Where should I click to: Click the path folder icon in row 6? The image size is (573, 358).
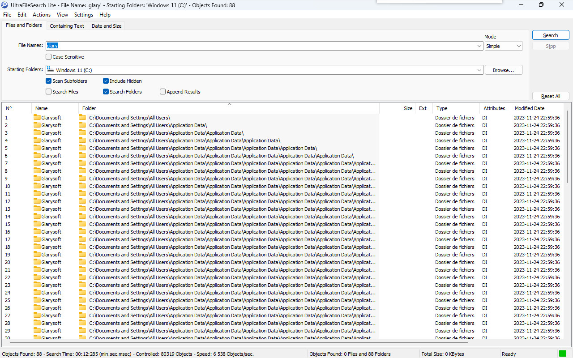point(82,156)
